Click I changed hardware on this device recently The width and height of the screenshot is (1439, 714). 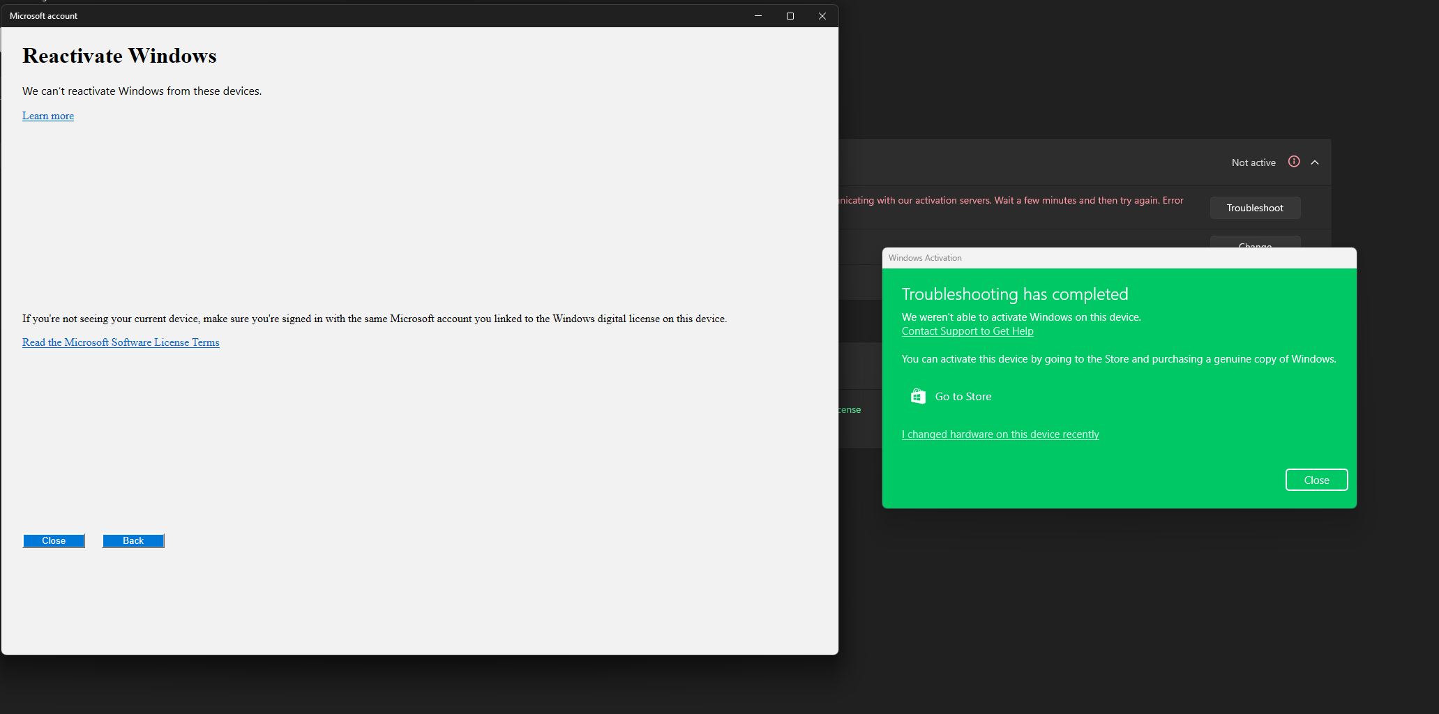pos(1000,434)
